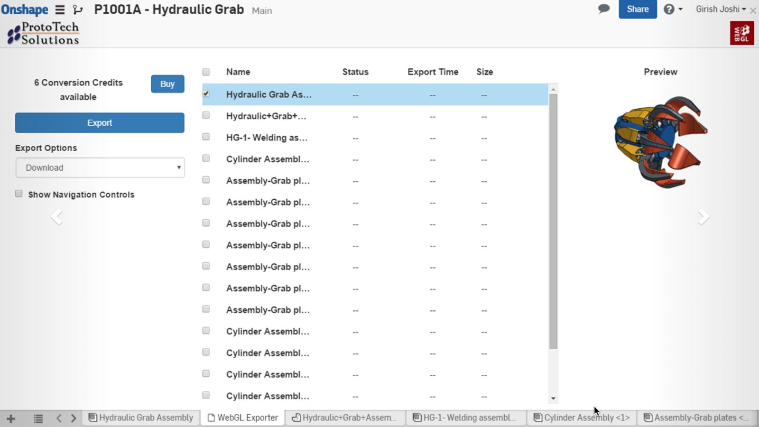Click the red WebGL app icon
Screen dimensions: 759x427
[x=741, y=34]
